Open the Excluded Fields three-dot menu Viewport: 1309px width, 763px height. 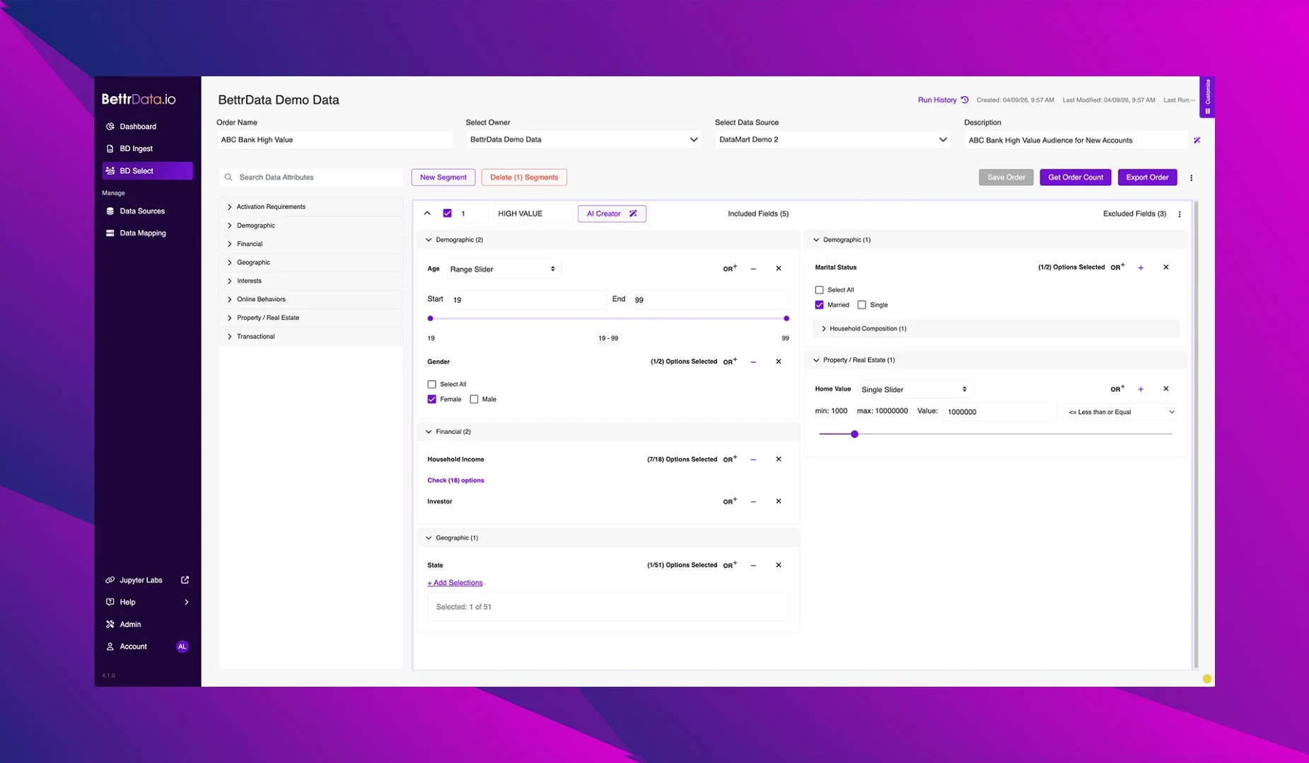coord(1179,214)
